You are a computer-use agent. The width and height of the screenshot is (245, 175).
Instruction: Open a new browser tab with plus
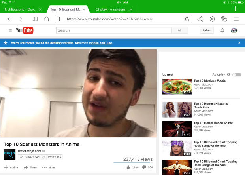[235, 9]
